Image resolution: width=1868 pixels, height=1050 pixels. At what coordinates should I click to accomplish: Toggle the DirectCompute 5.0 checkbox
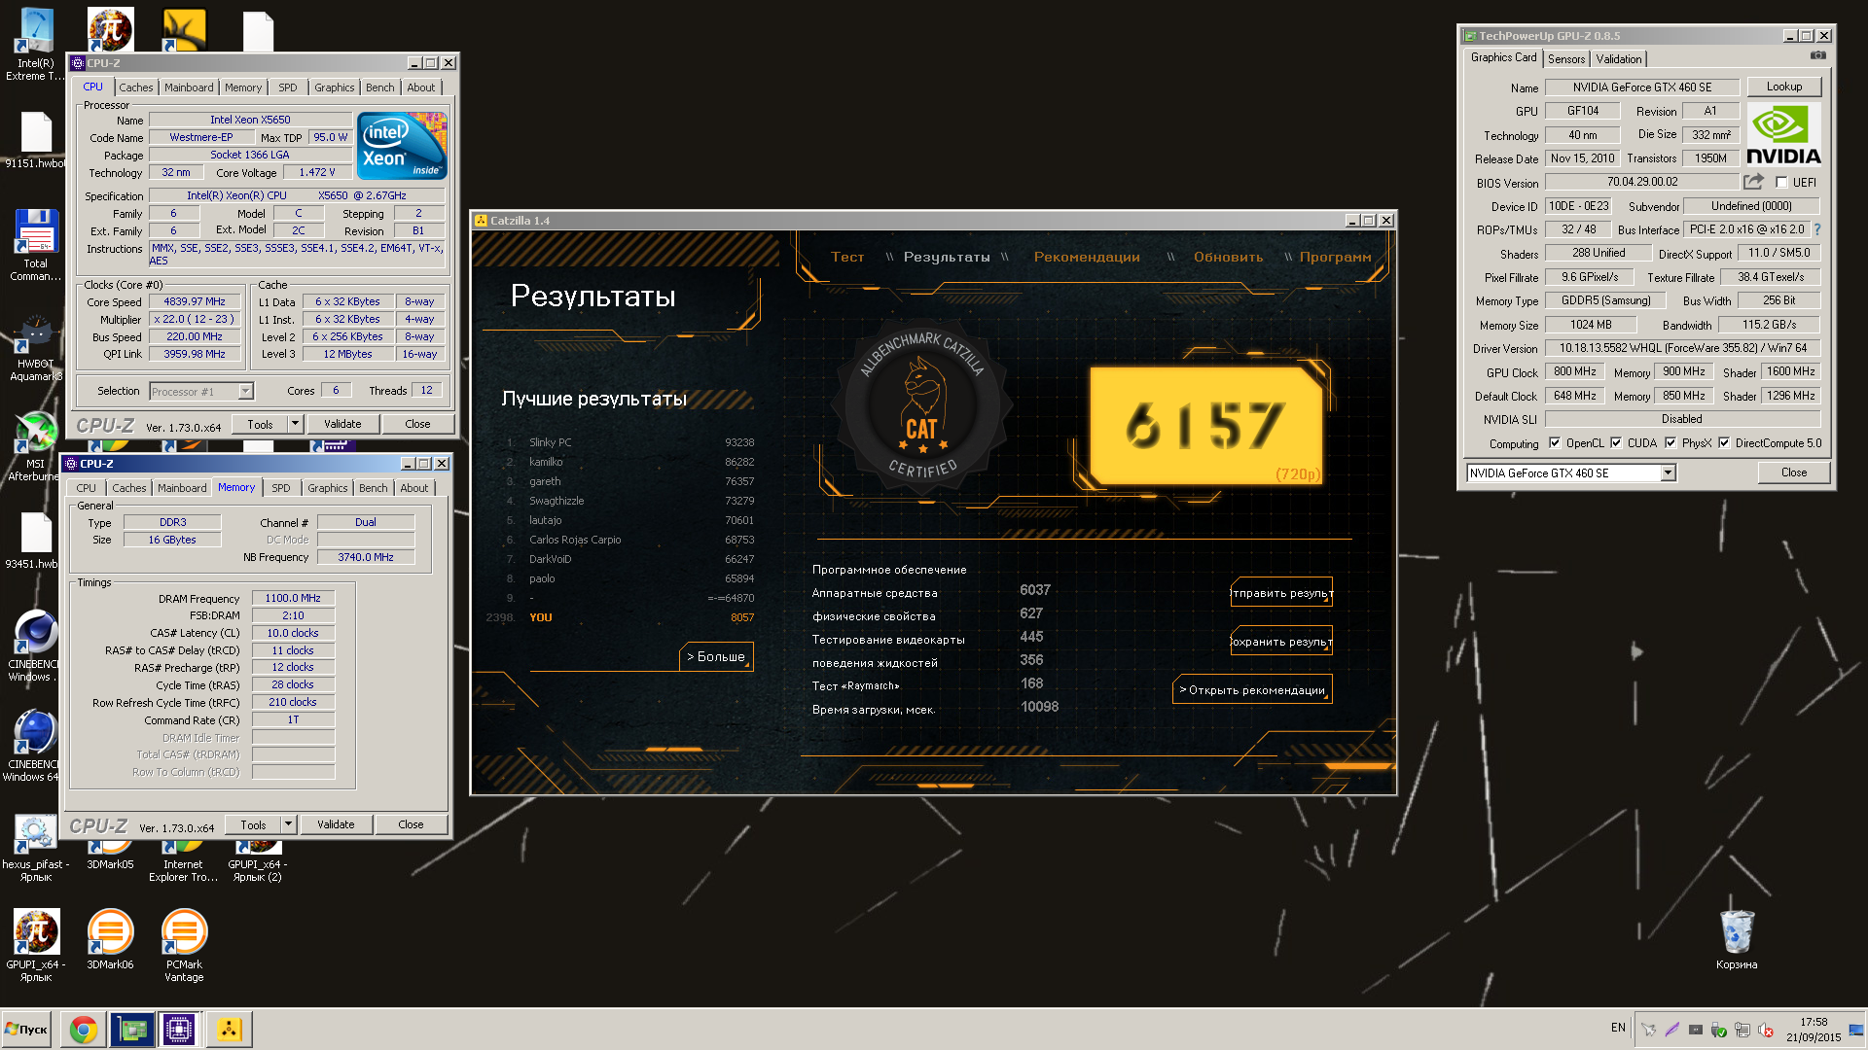point(1724,442)
